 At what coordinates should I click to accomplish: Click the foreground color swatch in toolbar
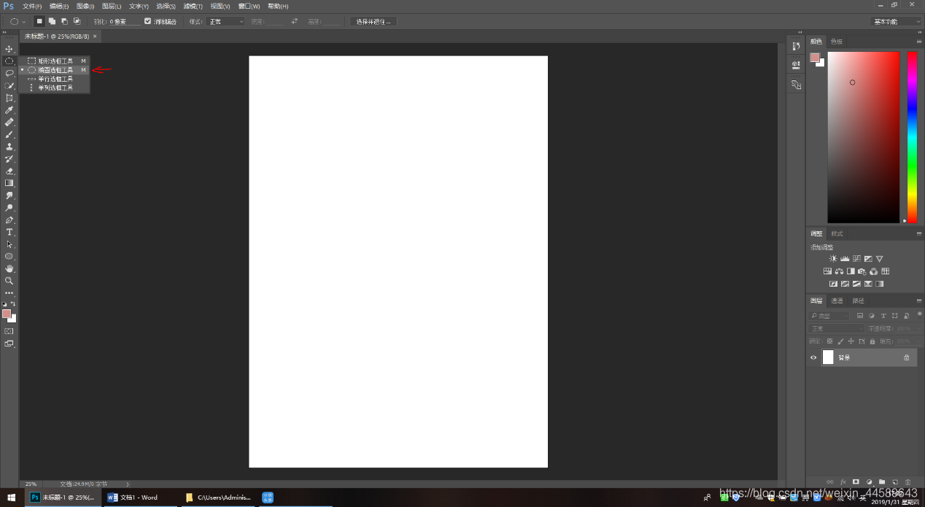(x=6, y=314)
